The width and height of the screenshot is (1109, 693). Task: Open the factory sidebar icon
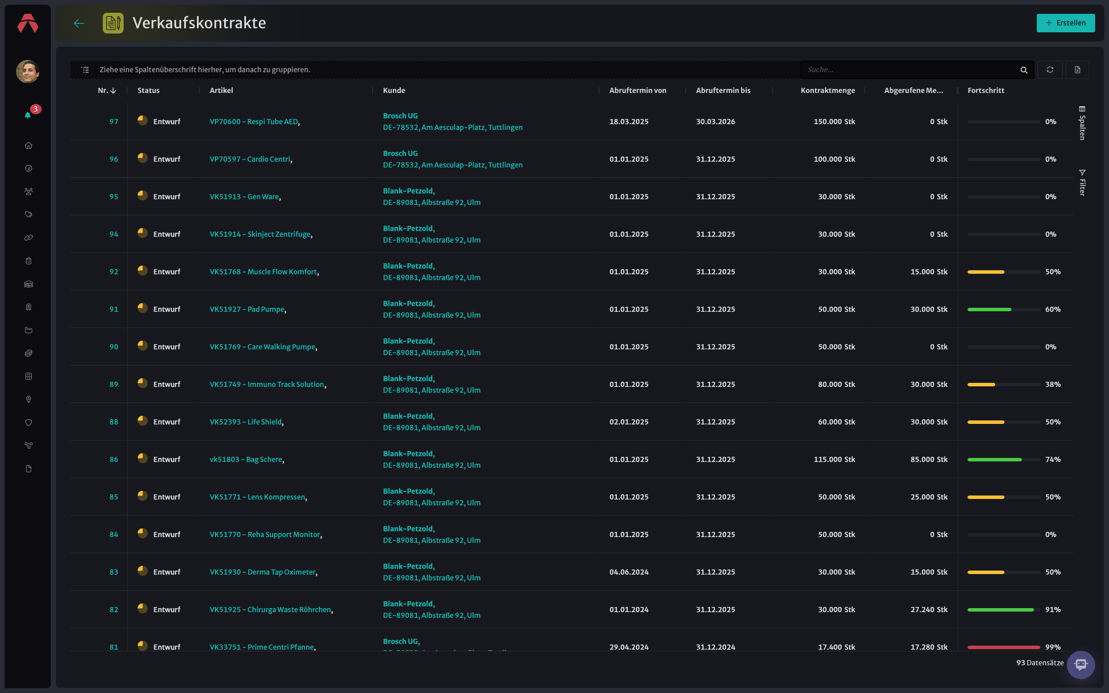tap(28, 330)
